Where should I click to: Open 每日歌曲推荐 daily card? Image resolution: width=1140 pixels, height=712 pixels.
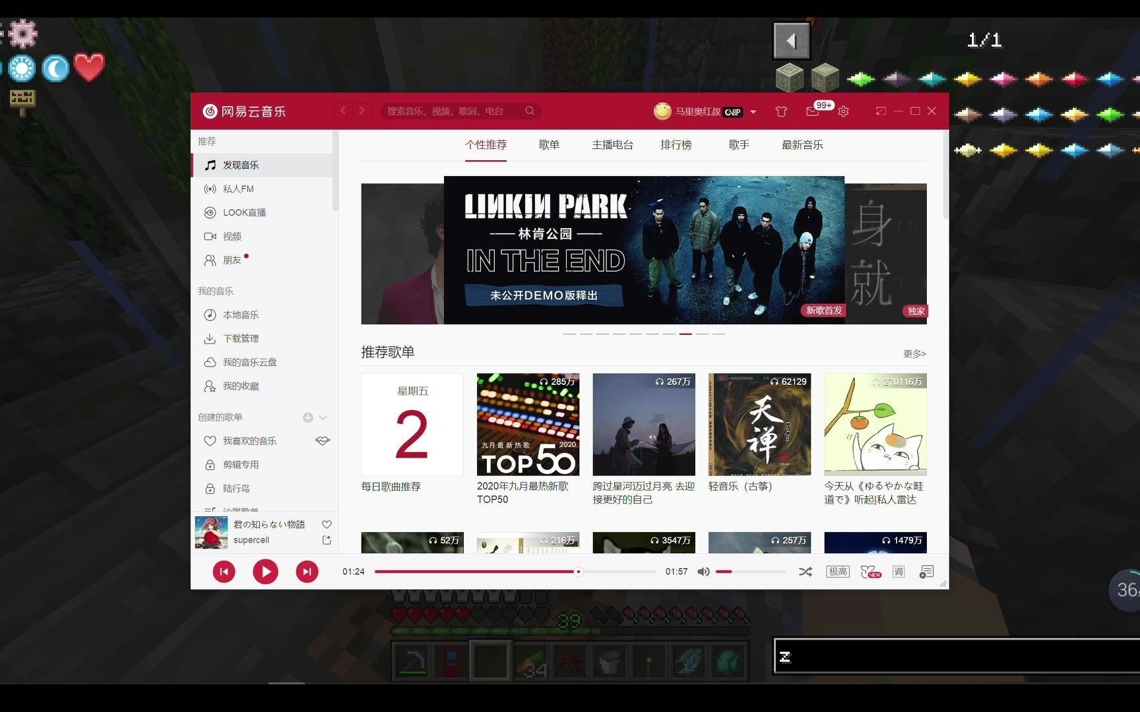(x=412, y=425)
